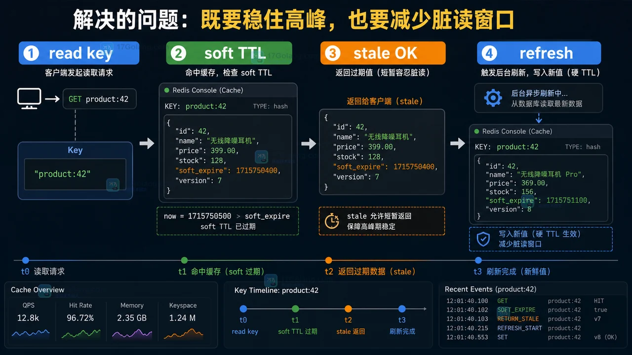
Task: Select the "refresh" step header
Action: pyautogui.click(x=539, y=53)
